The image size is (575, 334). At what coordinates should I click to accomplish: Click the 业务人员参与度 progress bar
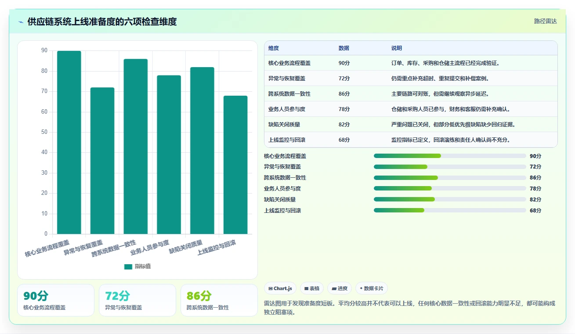pos(450,189)
